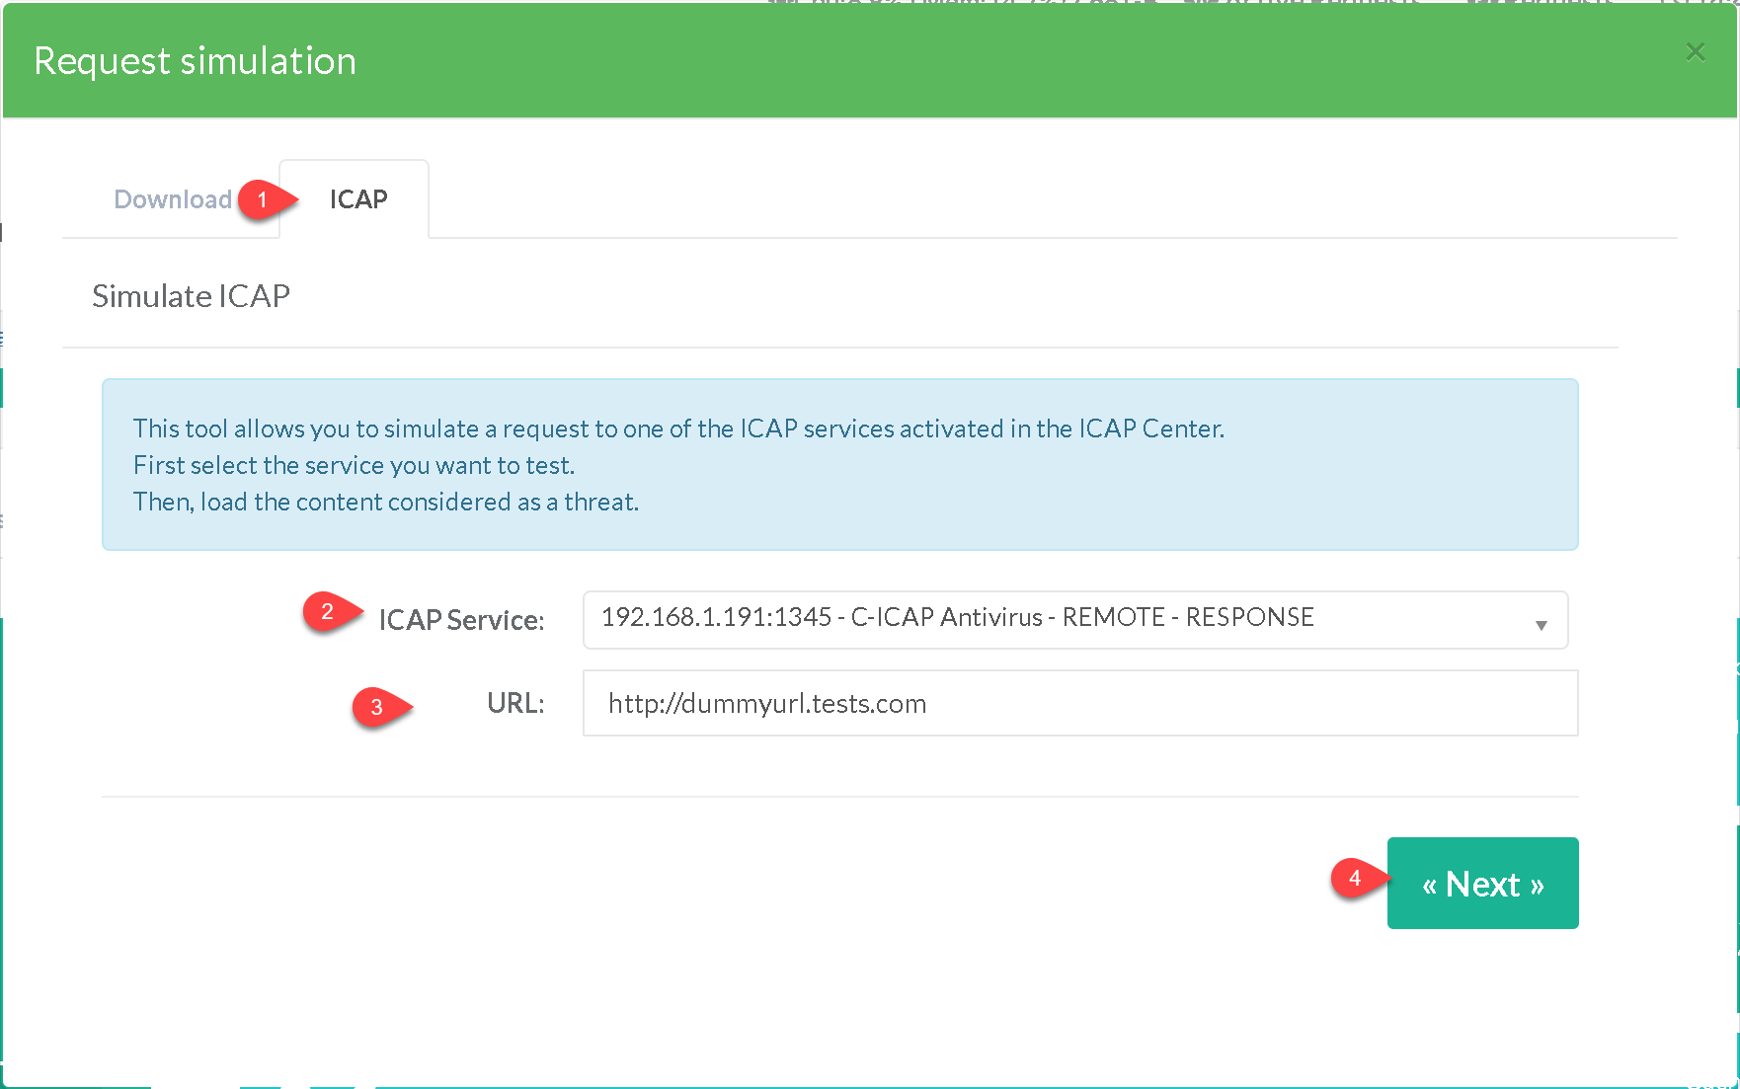Click the 'threat' word in info box

pos(599,502)
